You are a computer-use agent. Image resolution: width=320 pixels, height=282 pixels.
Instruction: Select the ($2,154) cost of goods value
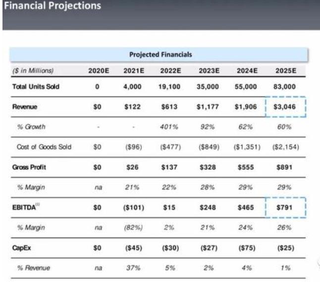coord(285,147)
